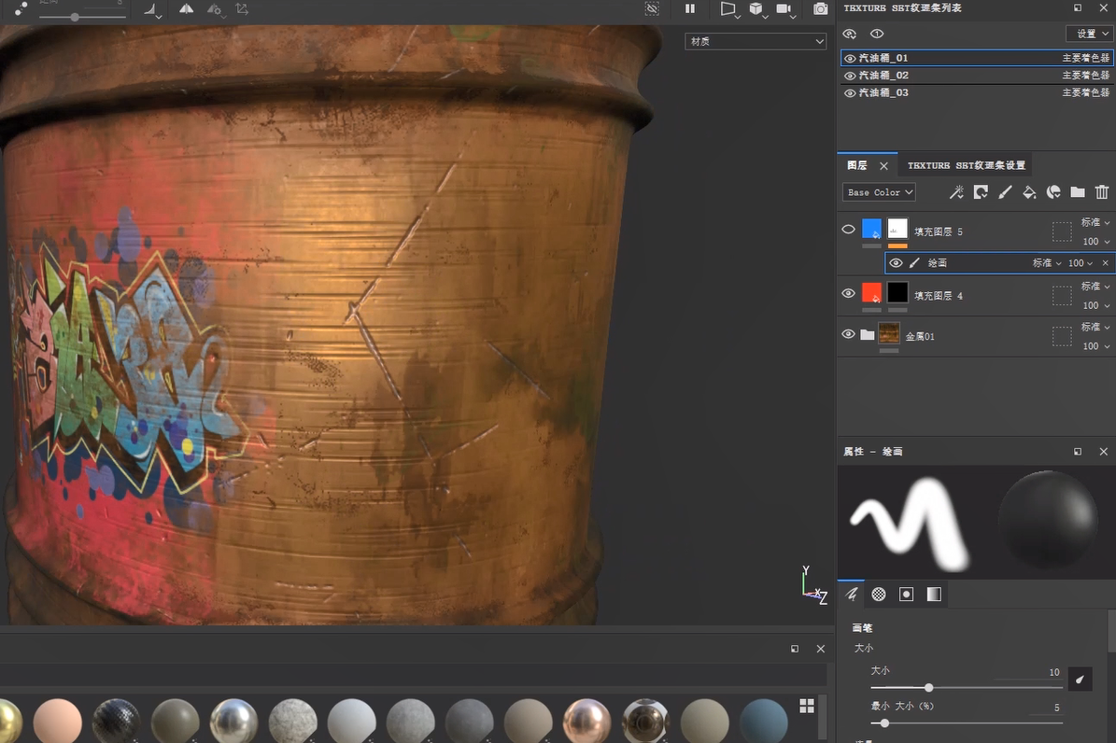Switch to TEXTURE SET纹理集设置 tab

tap(967, 165)
